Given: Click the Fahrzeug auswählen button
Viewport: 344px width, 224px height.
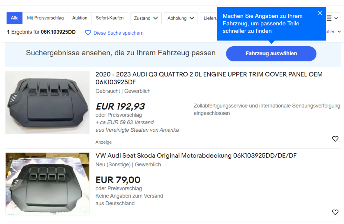Looking at the screenshot, I should click(271, 54).
